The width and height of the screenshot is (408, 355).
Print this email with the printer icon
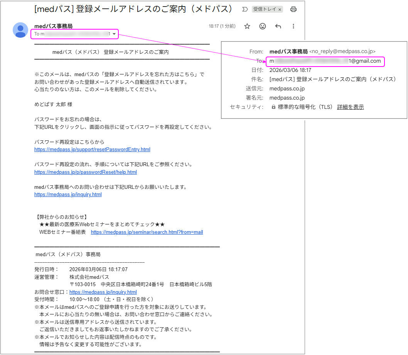[293, 9]
